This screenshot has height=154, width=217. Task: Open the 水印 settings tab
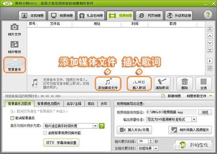click(104, 104)
